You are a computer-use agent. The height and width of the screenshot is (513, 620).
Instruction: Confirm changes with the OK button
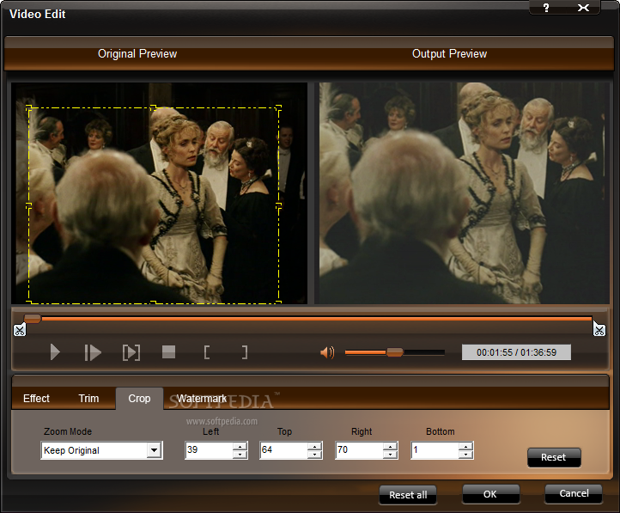490,494
